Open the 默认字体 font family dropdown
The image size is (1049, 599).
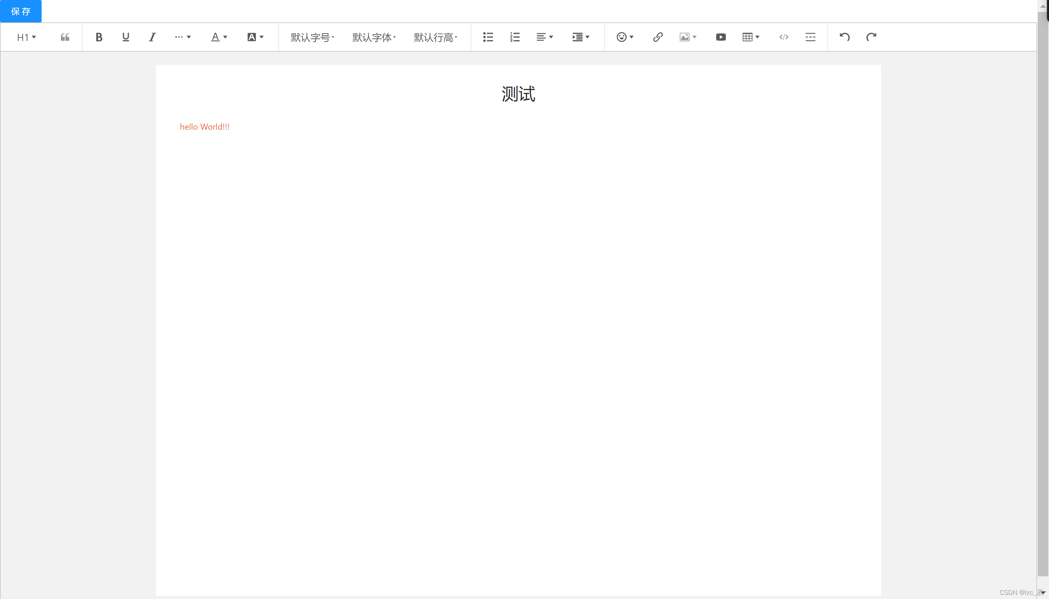point(374,37)
